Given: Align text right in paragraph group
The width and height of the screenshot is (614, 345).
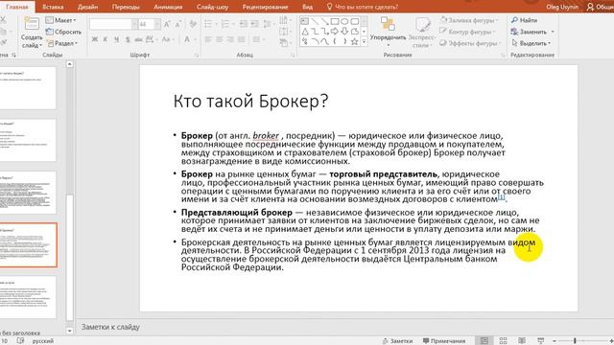Looking at the screenshot, I should (230, 39).
